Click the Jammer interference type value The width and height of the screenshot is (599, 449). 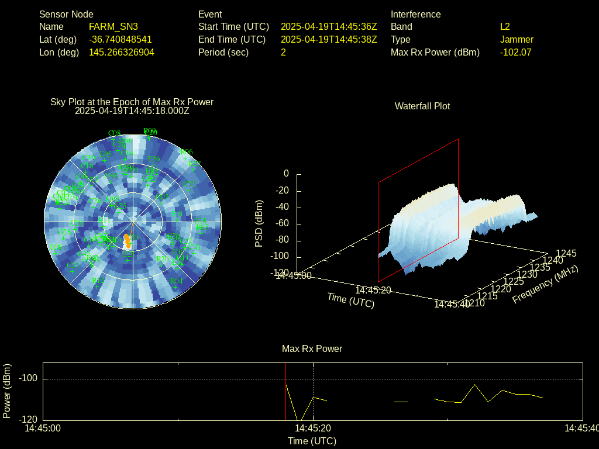517,39
